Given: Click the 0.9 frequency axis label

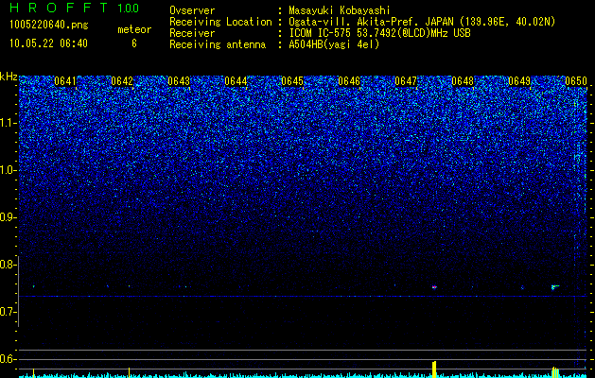Looking at the screenshot, I should click(8, 217).
